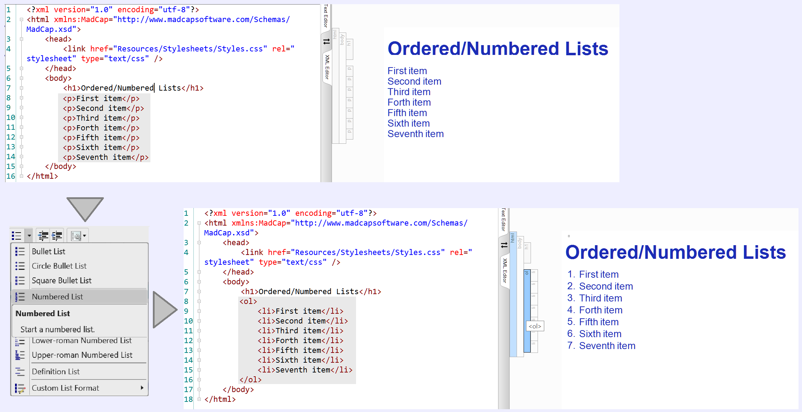Image resolution: width=802 pixels, height=412 pixels.
Task: Switch to XML Editor tab in bottom pane
Action: (505, 271)
